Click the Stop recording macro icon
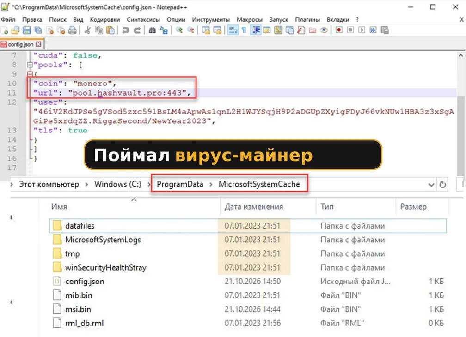 click(x=350, y=30)
